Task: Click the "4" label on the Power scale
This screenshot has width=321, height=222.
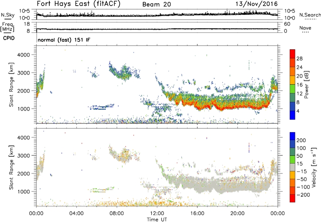Action: (x=298, y=111)
